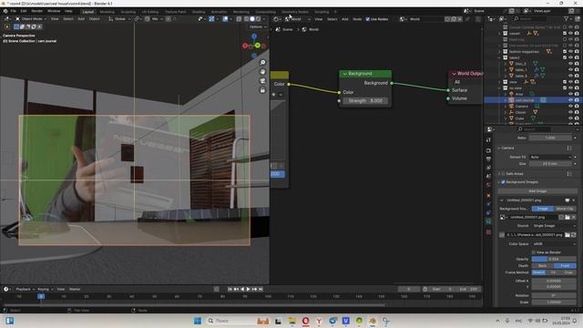Click the play animation button
Screen dimensions: 583x328
click(x=249, y=289)
